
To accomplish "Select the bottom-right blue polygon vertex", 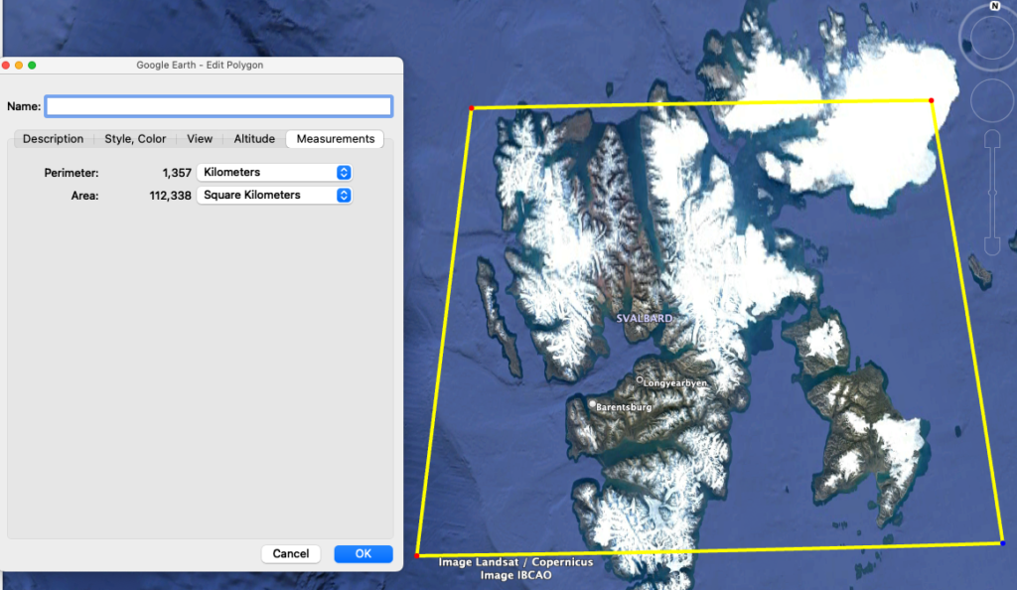I will point(1003,544).
